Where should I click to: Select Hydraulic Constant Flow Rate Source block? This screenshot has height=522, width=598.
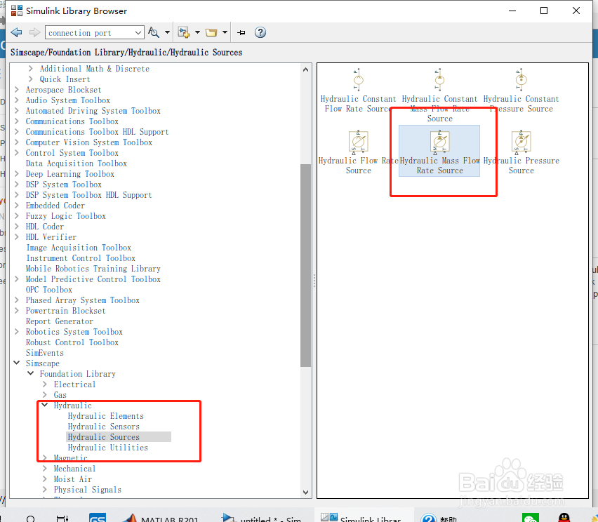(358, 91)
